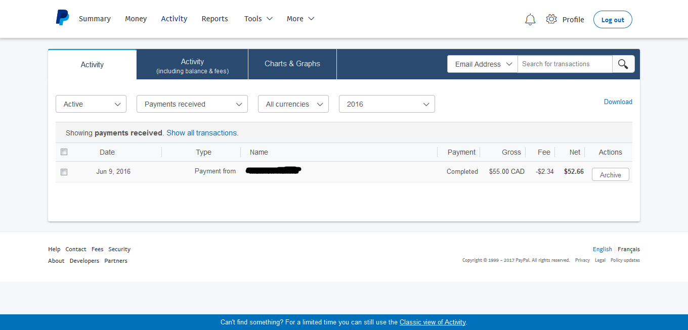Open the Email Address search type dropdown
This screenshot has width=688, height=330.
(483, 64)
